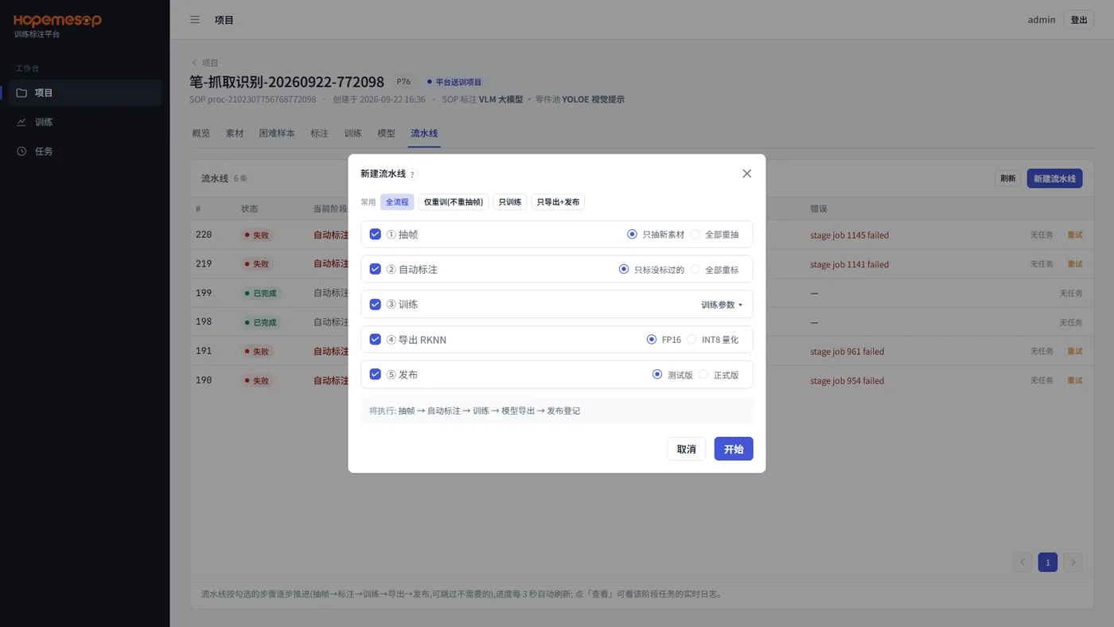Select the 全部重标 radio option

pyautogui.click(x=715, y=270)
